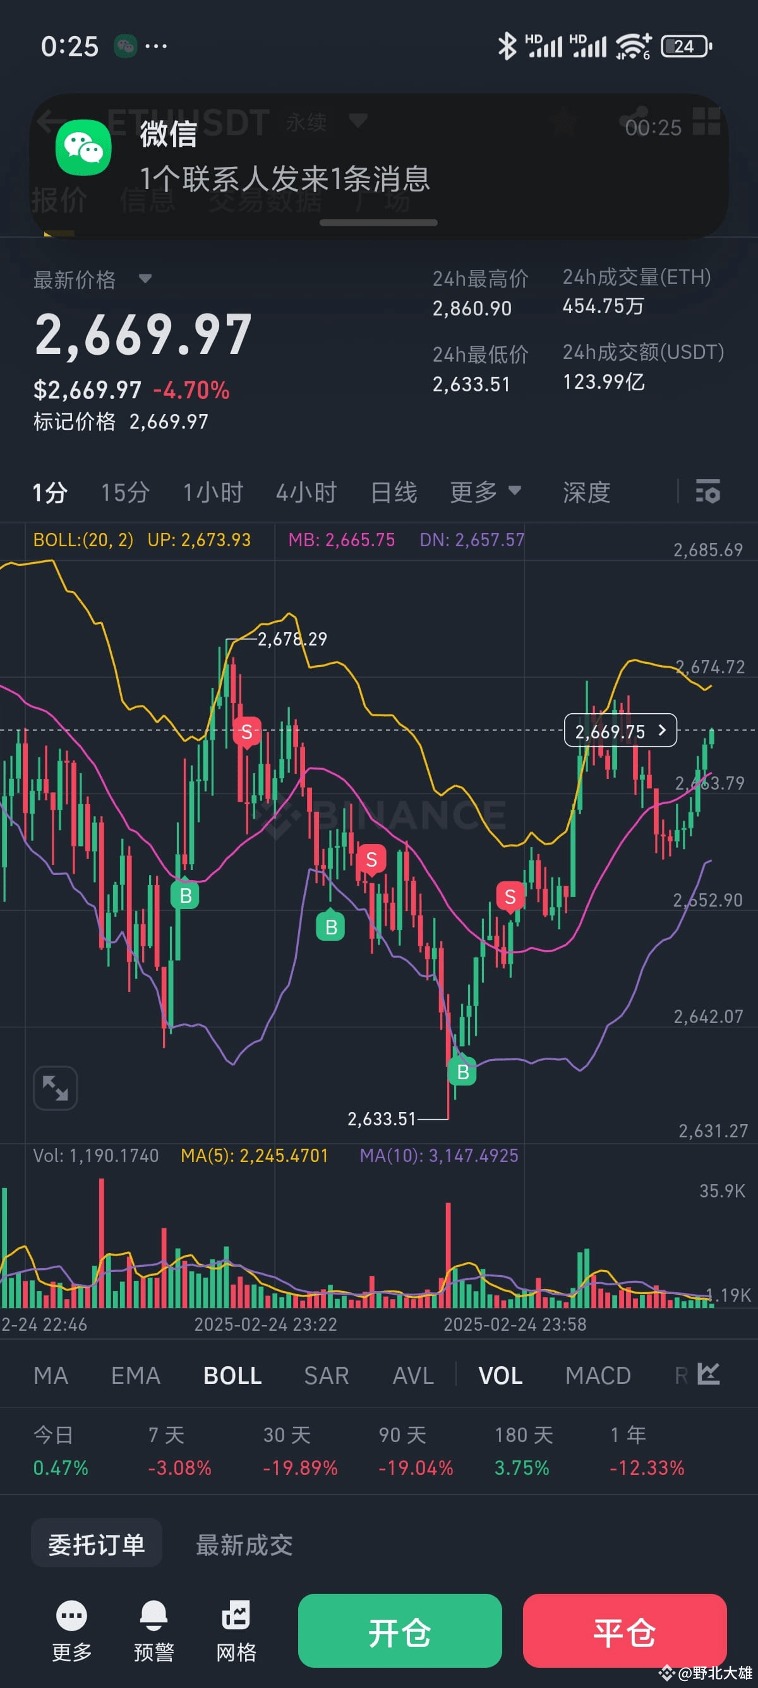Expand the 更多 interval dropdown
The image size is (758, 1688).
click(485, 491)
